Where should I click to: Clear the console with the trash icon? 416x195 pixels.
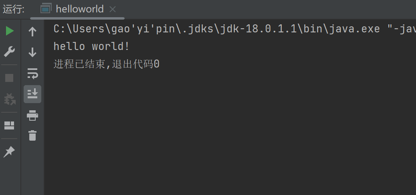32,135
